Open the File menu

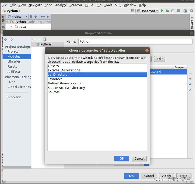[x=4, y=5]
